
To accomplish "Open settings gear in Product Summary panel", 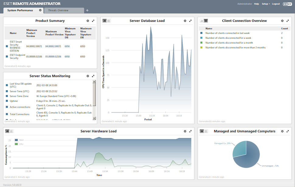I will [x=88, y=21].
